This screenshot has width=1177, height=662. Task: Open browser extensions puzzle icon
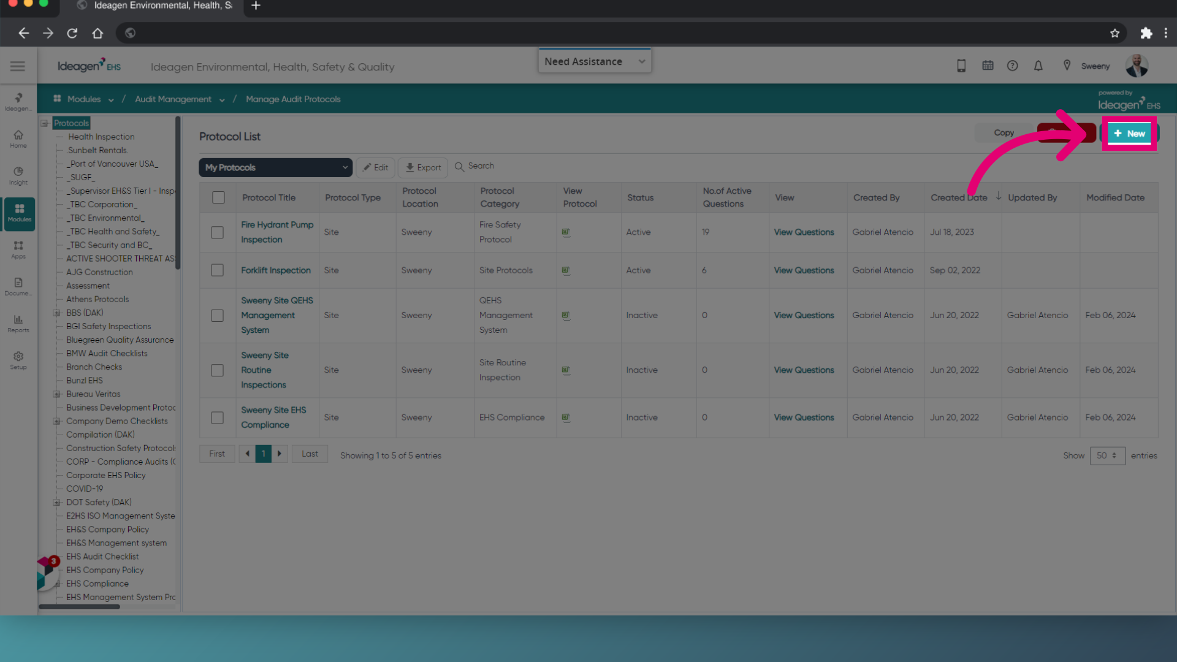click(1146, 33)
